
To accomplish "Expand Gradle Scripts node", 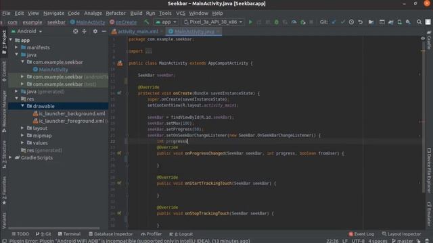I will click(x=11, y=157).
